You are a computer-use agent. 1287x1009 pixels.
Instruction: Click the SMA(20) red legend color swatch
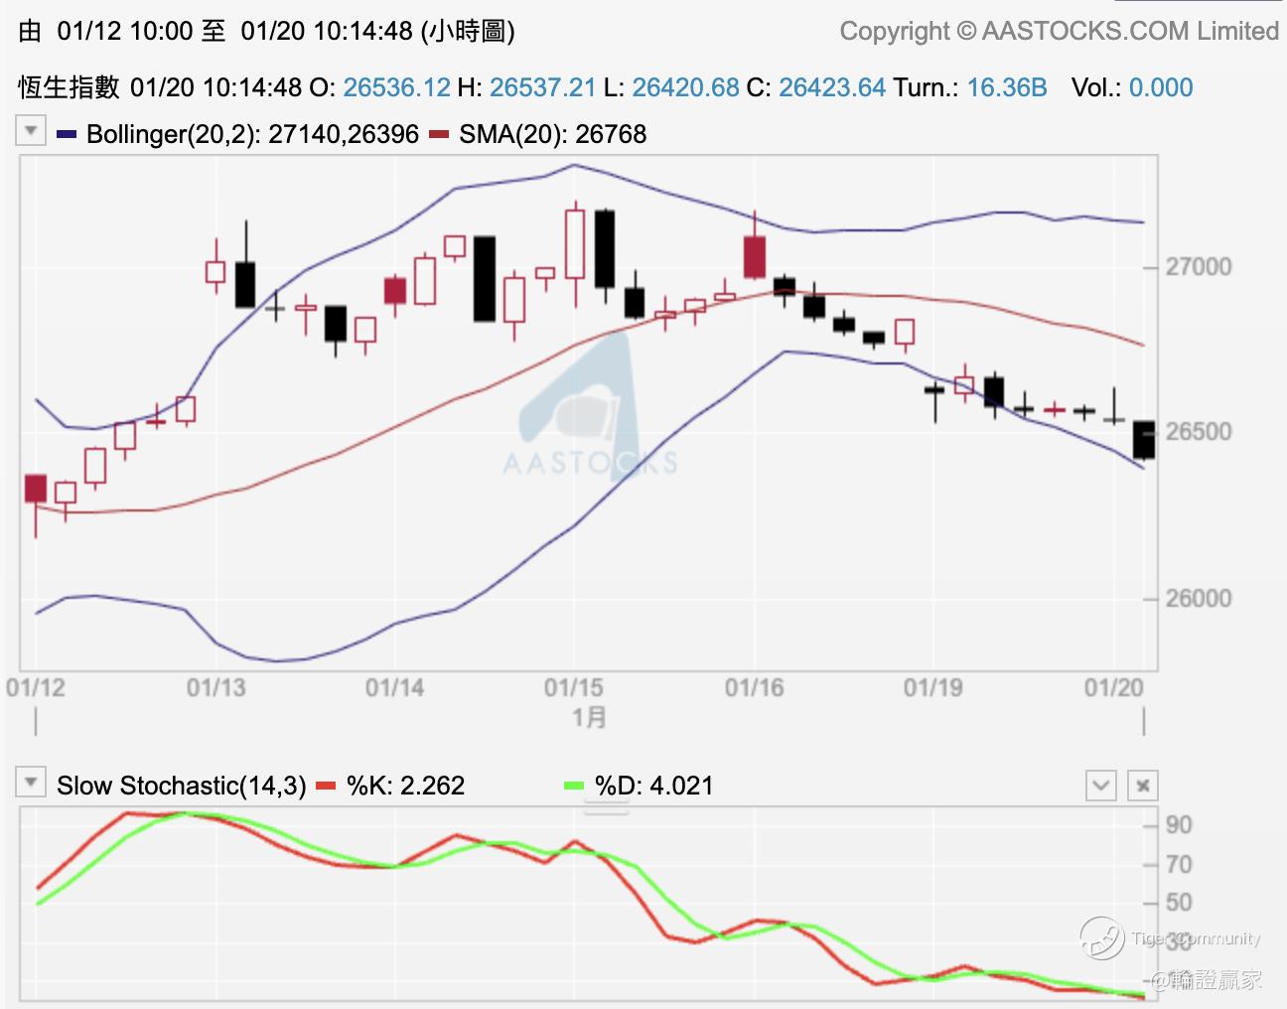pyautogui.click(x=439, y=134)
